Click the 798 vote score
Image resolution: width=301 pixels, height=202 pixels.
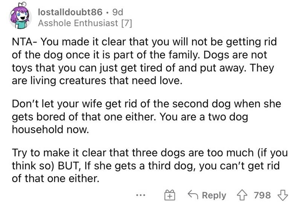pyautogui.click(x=263, y=195)
